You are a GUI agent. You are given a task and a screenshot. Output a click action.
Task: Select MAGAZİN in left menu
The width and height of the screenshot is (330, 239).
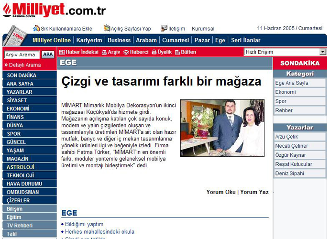30,159
